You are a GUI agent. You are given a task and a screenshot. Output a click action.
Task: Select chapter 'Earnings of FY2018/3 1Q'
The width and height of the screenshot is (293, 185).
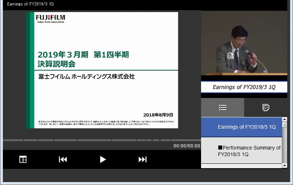point(241,127)
